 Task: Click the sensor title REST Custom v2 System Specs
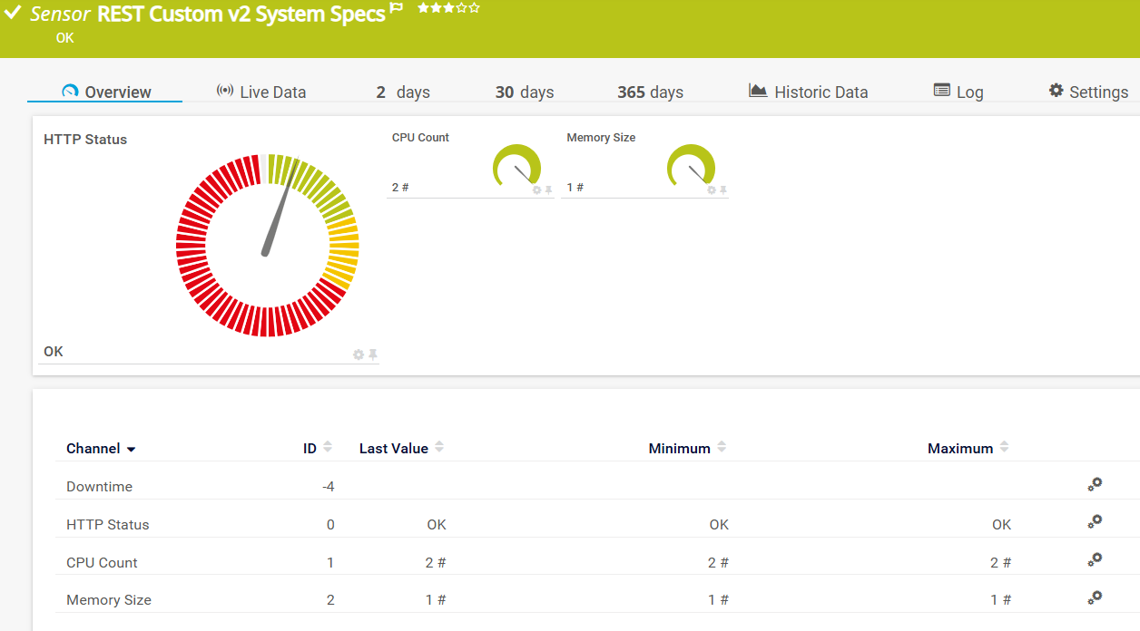pos(241,14)
